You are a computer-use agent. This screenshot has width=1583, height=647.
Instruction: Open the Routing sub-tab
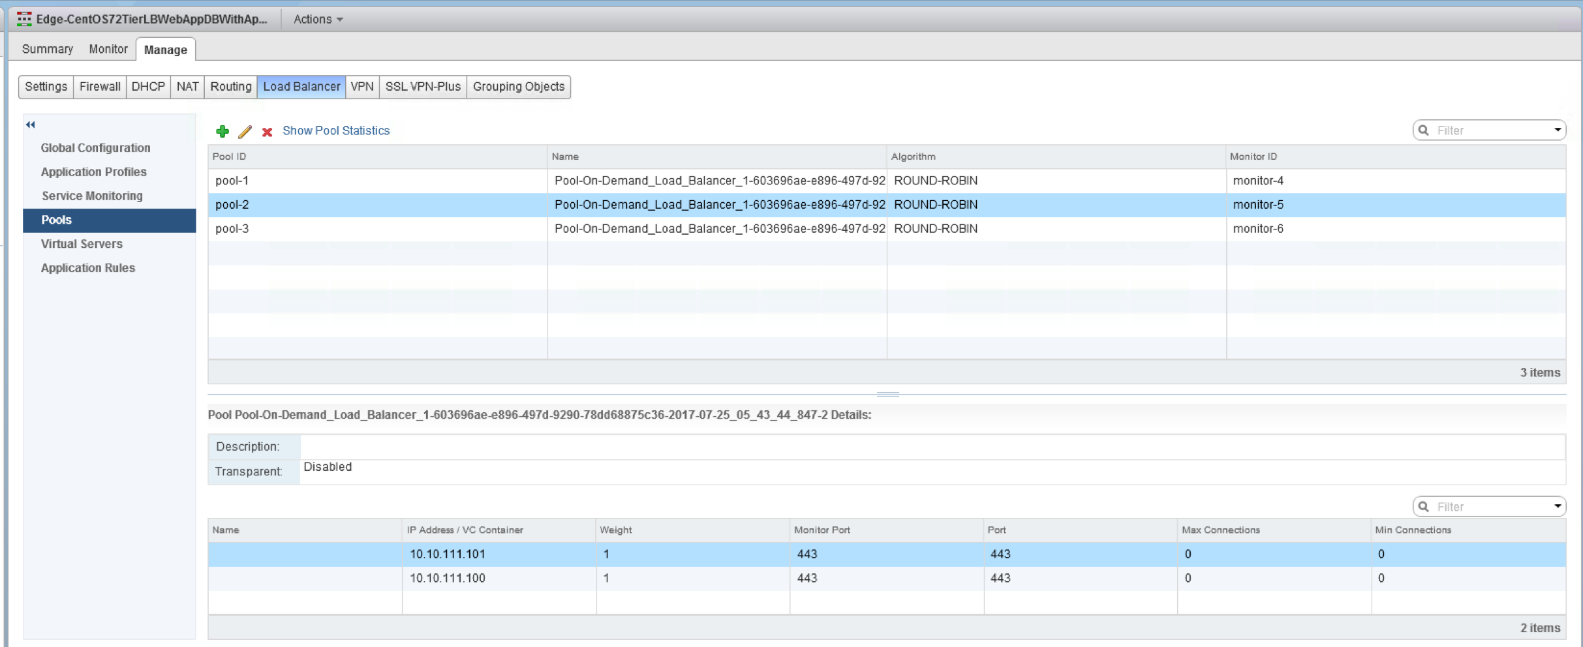231,86
